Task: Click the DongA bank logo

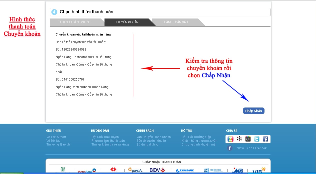Action: coord(135,170)
